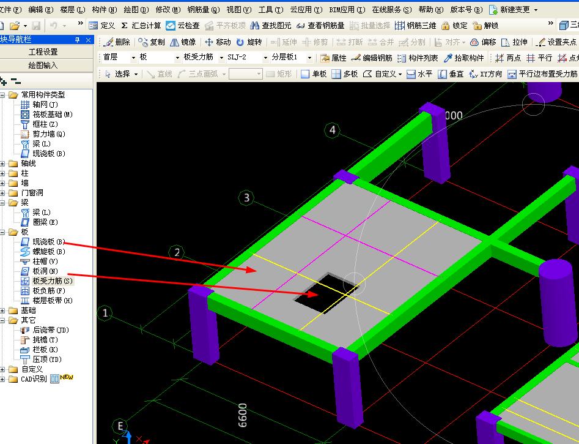This screenshot has width=579, height=444.
Task: Select 平行 parallel axis tool
Action: (539, 58)
